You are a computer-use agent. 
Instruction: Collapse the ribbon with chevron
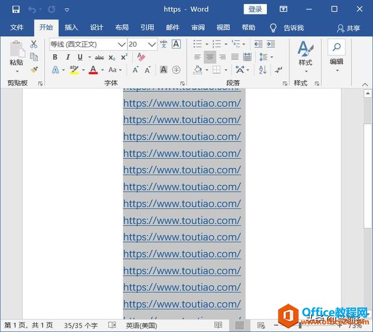(365, 84)
